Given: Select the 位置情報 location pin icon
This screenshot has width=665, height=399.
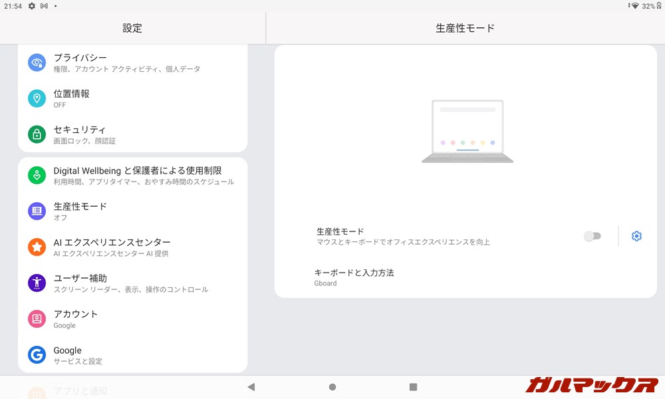Looking at the screenshot, I should coord(37,99).
